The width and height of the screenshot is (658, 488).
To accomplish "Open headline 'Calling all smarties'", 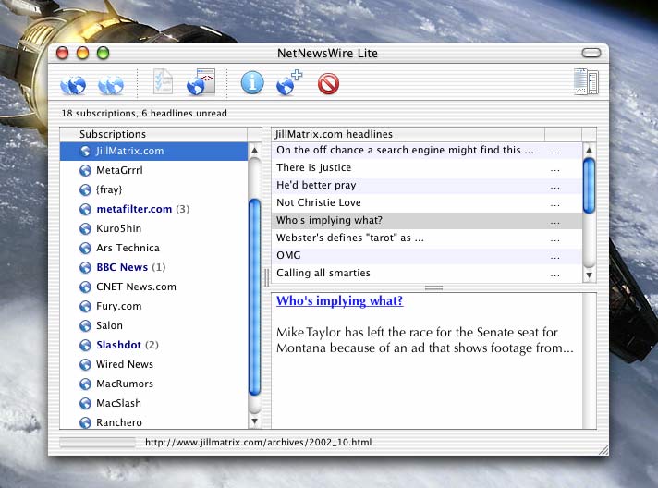I will coord(427,274).
